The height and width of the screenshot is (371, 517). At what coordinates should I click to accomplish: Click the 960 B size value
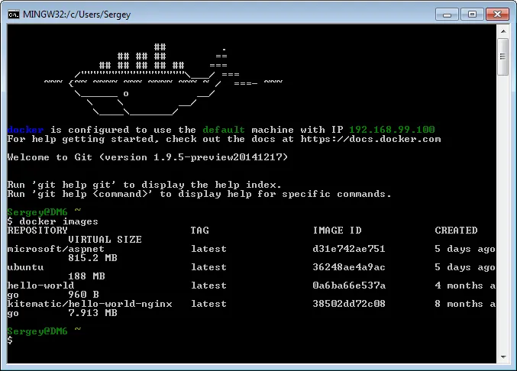83,294
